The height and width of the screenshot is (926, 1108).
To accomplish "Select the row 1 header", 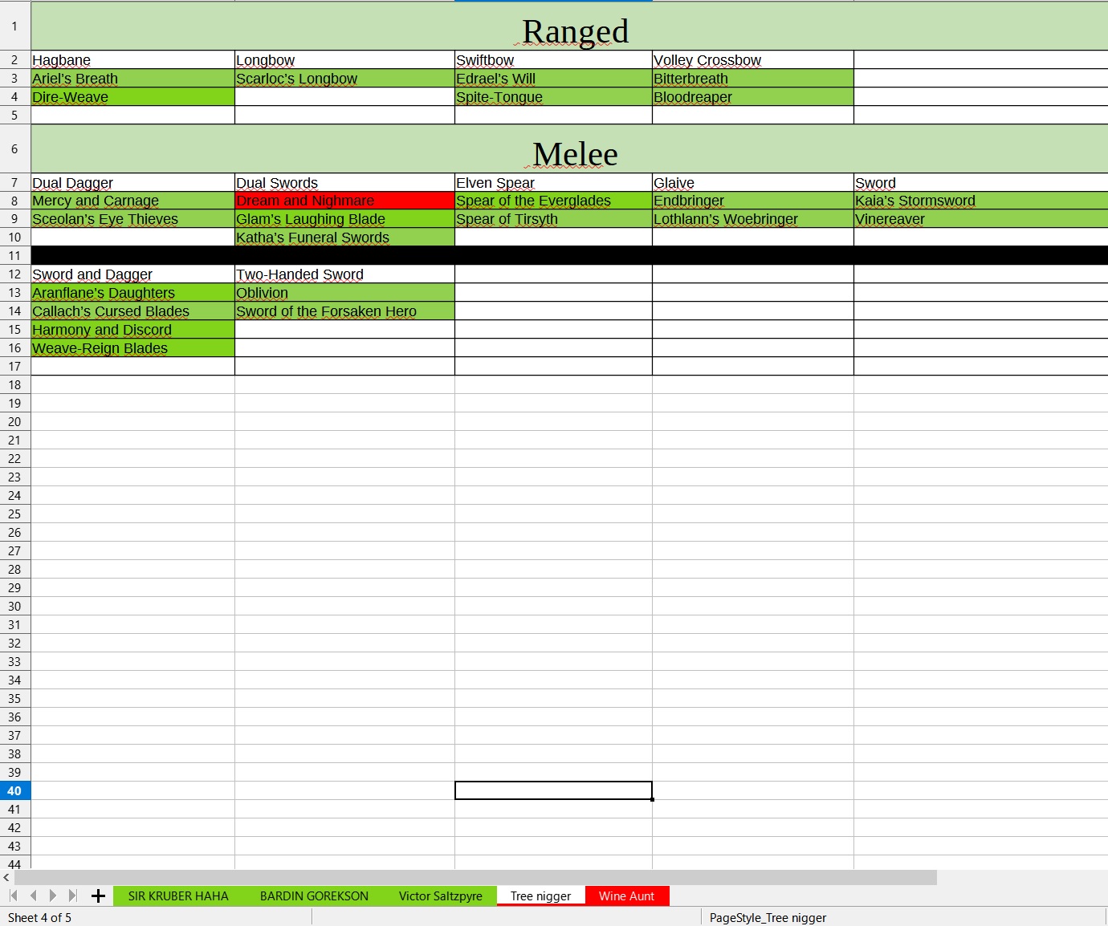I will pos(14,26).
